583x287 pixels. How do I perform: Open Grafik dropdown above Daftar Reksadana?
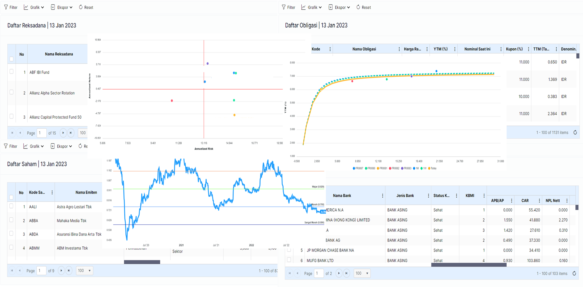pos(34,7)
